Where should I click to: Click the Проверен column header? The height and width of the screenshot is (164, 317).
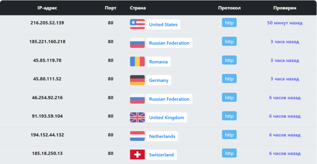coord(284,8)
